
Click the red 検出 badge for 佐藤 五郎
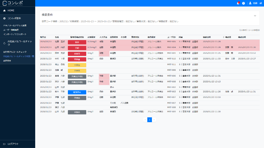pos(77,42)
